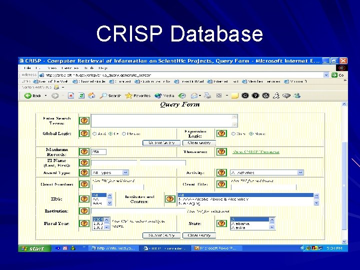
Task: Click the help icon beside Global Logic
Action: [84, 133]
